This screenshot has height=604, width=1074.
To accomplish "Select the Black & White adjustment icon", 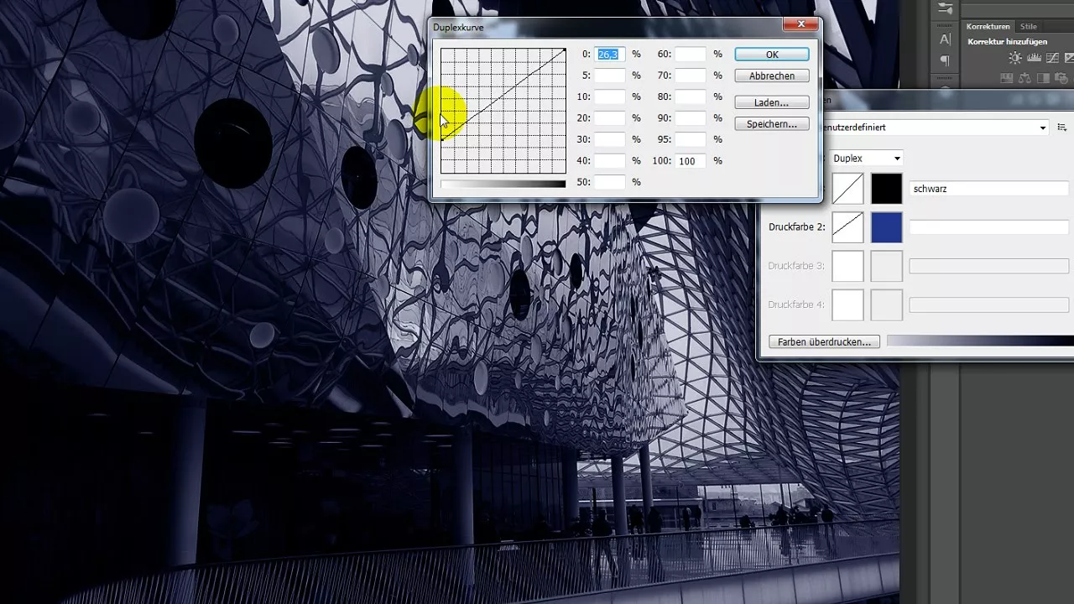I will (x=1045, y=78).
